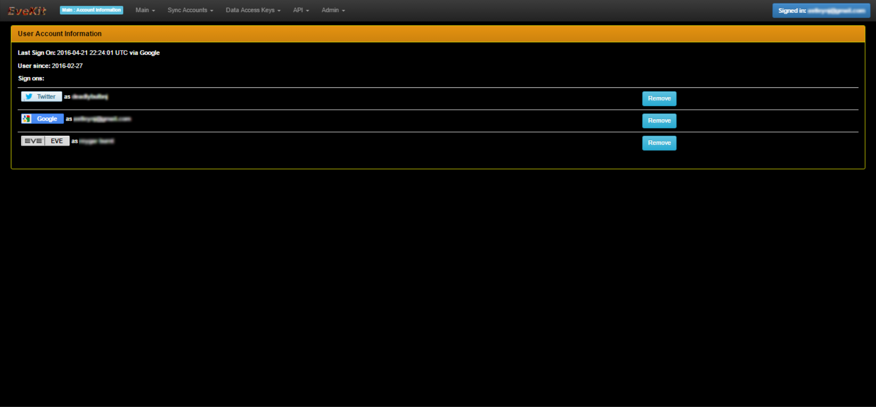Open the Main dropdown menu
Viewport: 876px width, 407px height.
145,10
